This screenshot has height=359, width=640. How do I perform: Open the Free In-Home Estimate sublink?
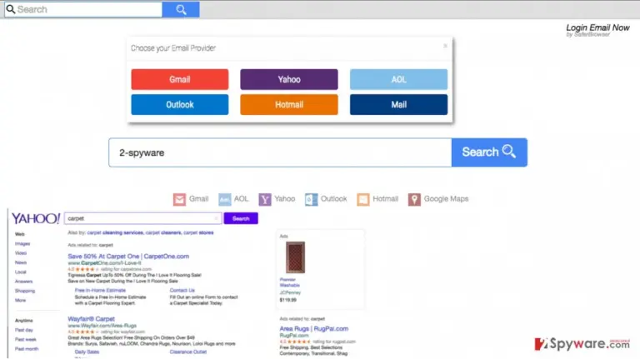pyautogui.click(x=100, y=290)
